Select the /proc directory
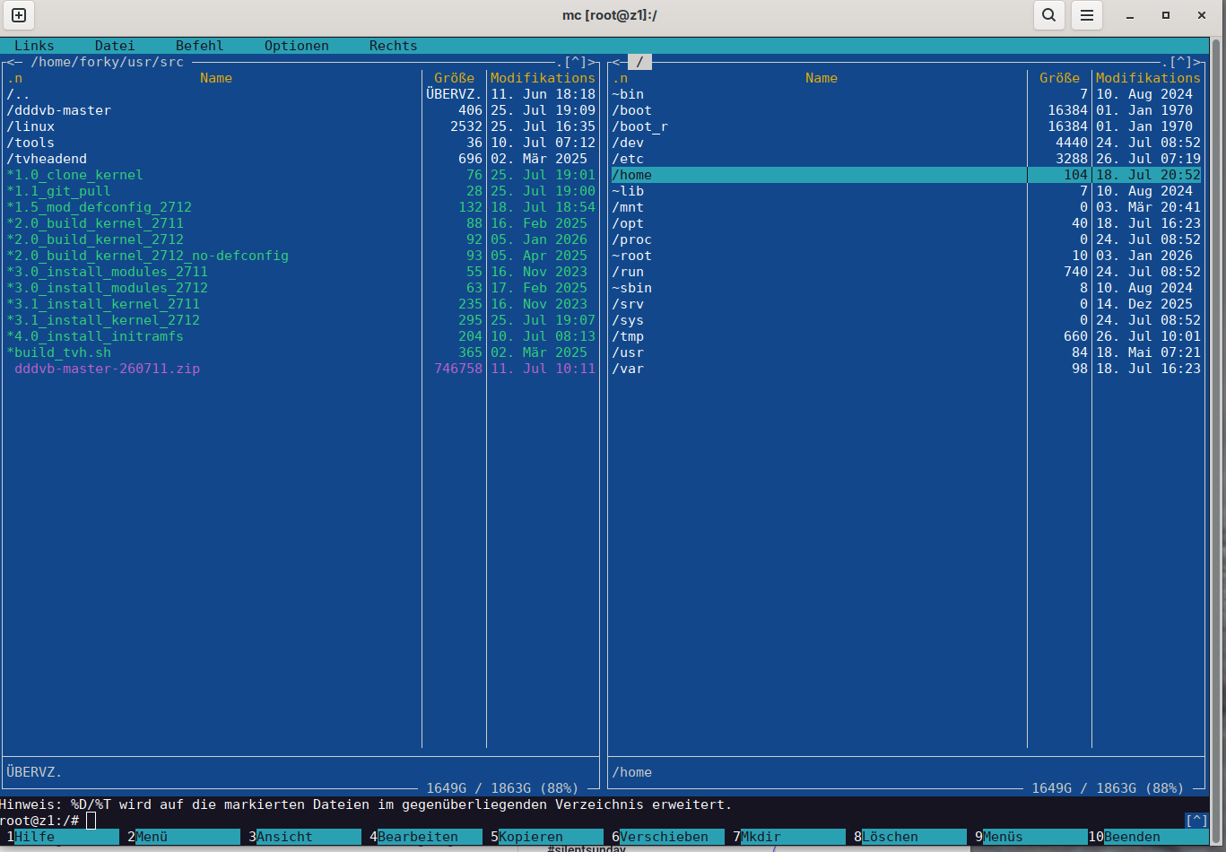This screenshot has width=1226, height=852. coord(907,239)
